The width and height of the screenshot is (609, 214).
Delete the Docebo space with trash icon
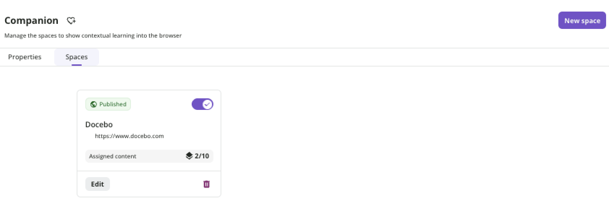206,184
